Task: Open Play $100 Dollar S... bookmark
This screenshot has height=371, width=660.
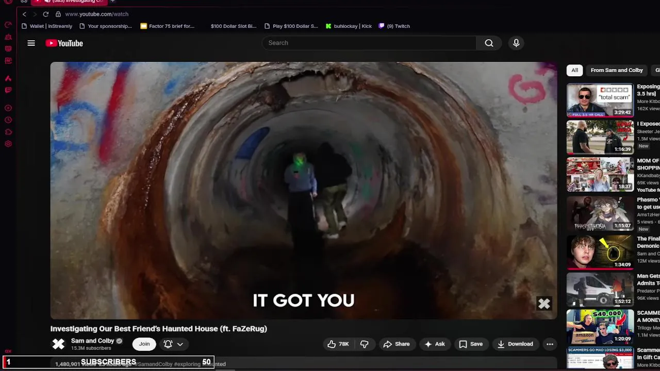Action: tap(291, 26)
